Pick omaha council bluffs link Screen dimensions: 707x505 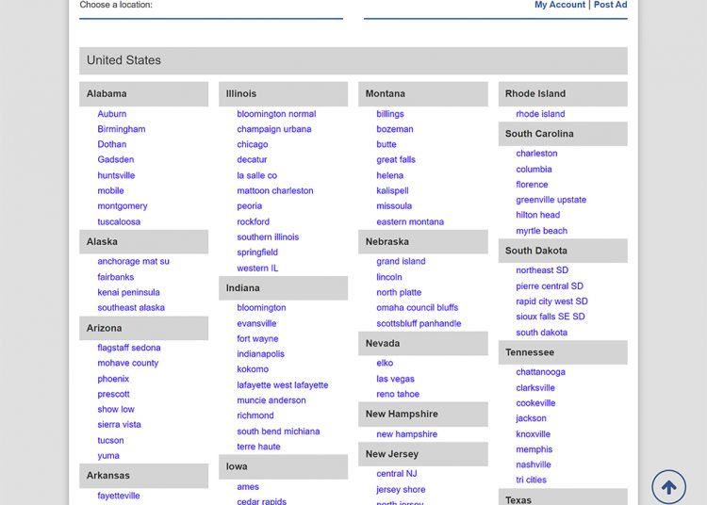coord(417,308)
